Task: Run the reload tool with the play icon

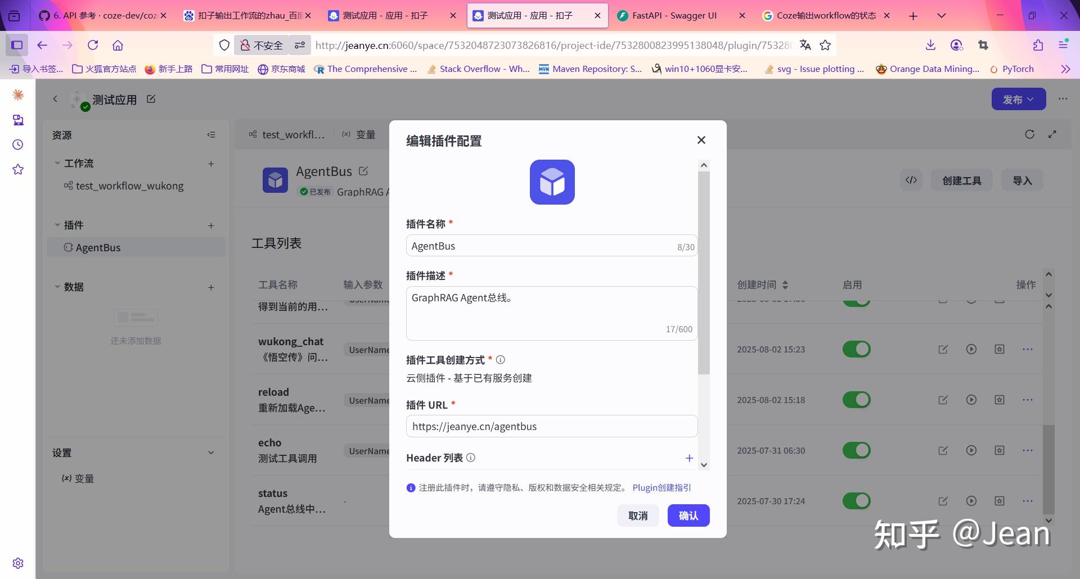Action: point(971,400)
